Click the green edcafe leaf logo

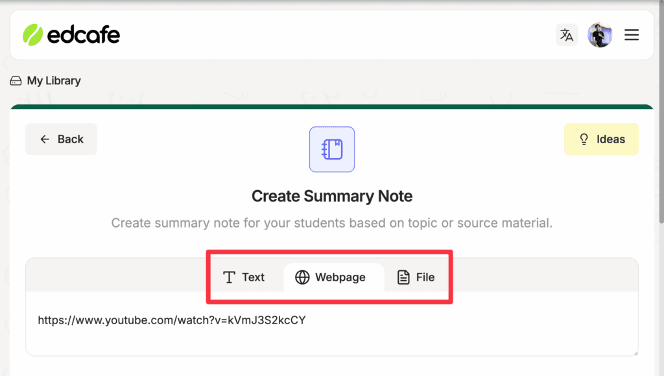click(x=32, y=35)
